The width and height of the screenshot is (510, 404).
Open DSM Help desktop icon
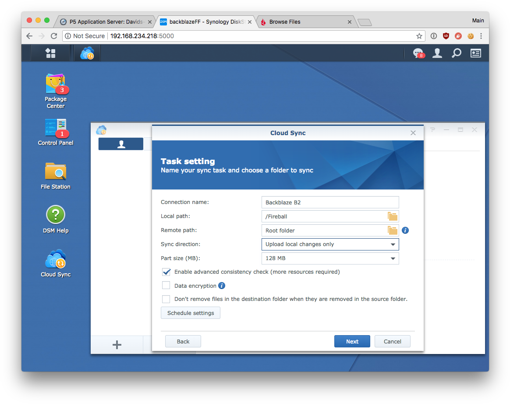point(56,219)
